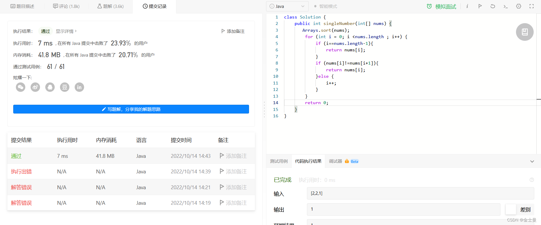541x225 pixels.
Task: Switch to 题目描述 tab
Action: pyautogui.click(x=22, y=6)
